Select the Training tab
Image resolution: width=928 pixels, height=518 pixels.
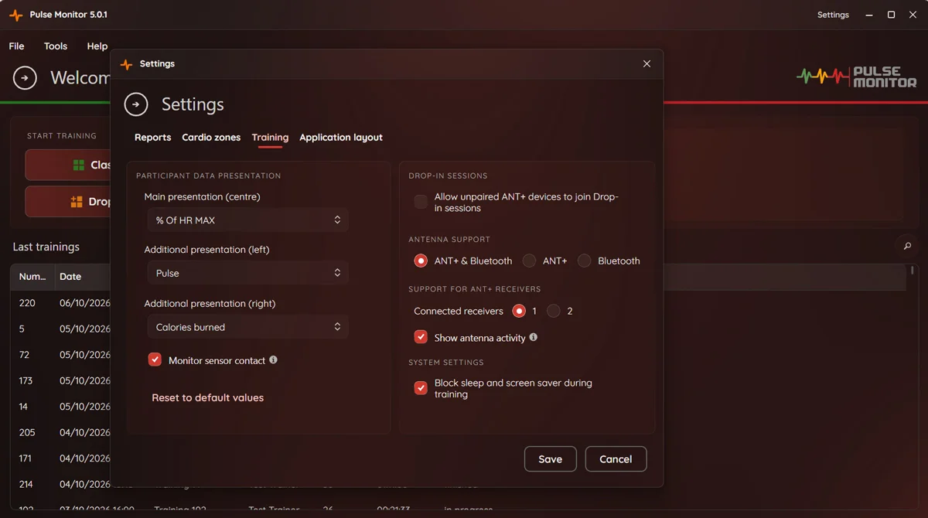(270, 138)
